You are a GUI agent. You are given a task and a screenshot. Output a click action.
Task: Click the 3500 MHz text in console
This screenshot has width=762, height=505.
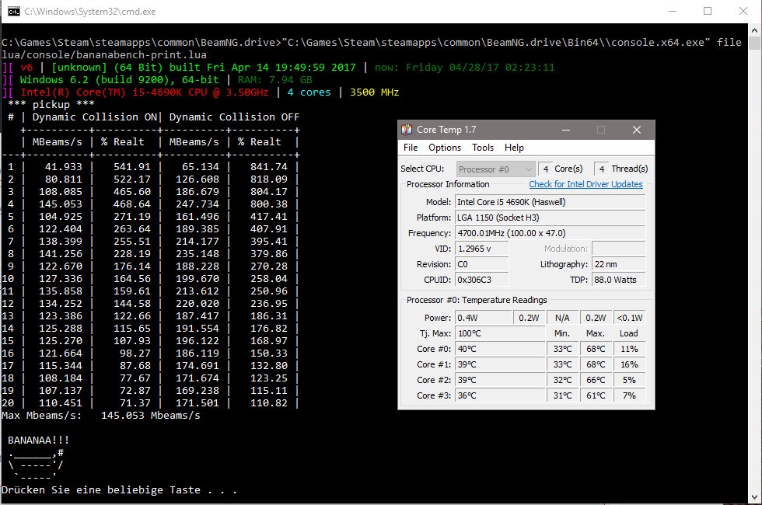(375, 92)
